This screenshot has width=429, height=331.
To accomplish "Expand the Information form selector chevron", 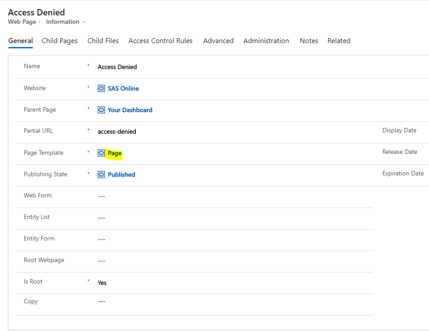I will pyautogui.click(x=84, y=22).
